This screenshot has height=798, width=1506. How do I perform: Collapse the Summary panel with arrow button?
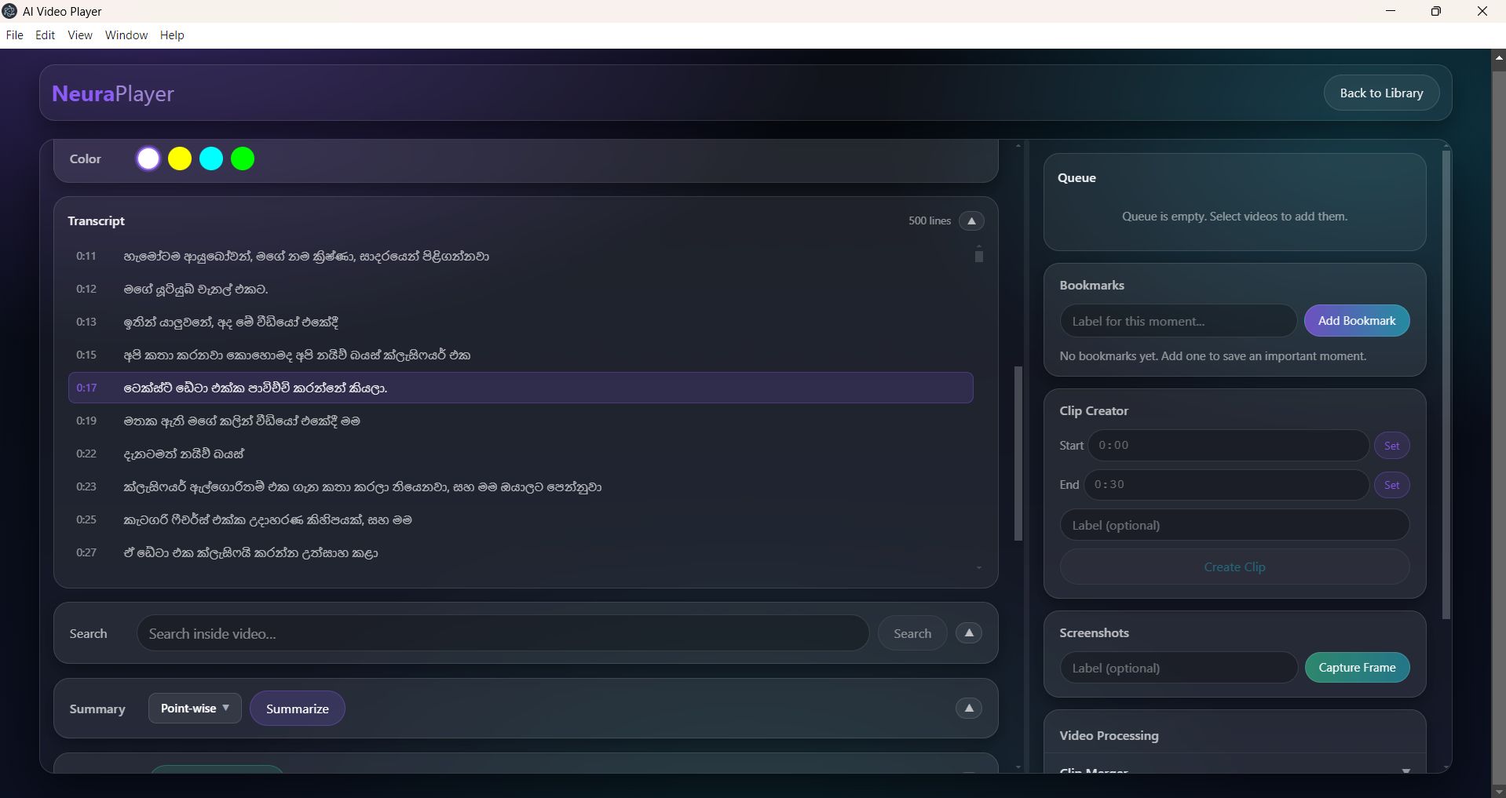pos(969,709)
